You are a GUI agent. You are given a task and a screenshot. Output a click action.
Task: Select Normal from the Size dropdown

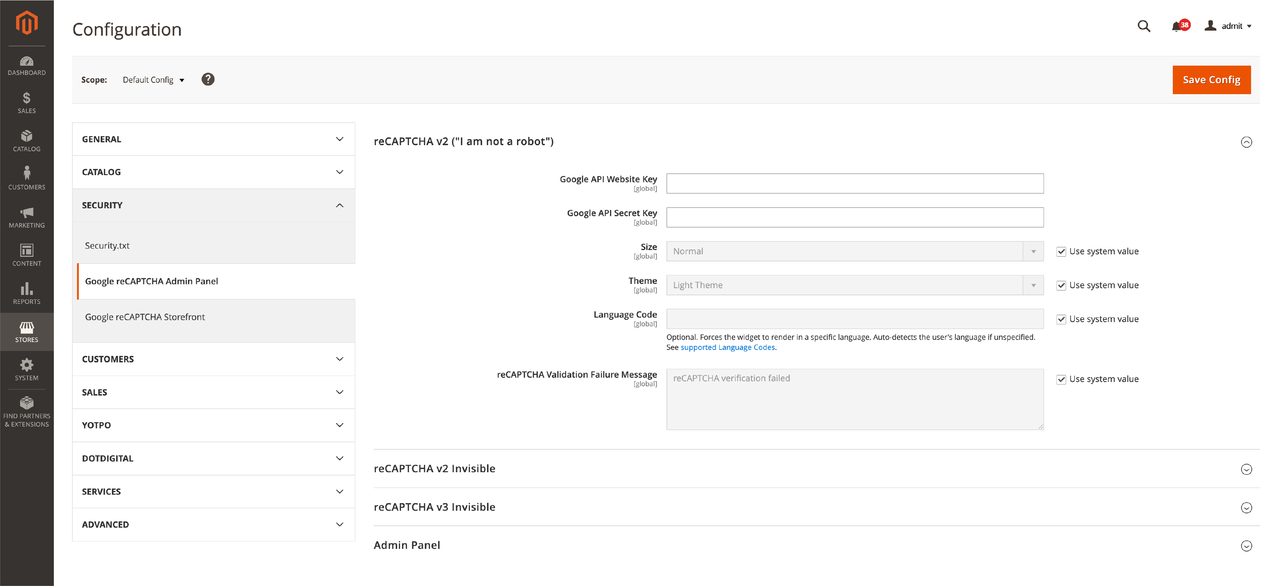(854, 251)
